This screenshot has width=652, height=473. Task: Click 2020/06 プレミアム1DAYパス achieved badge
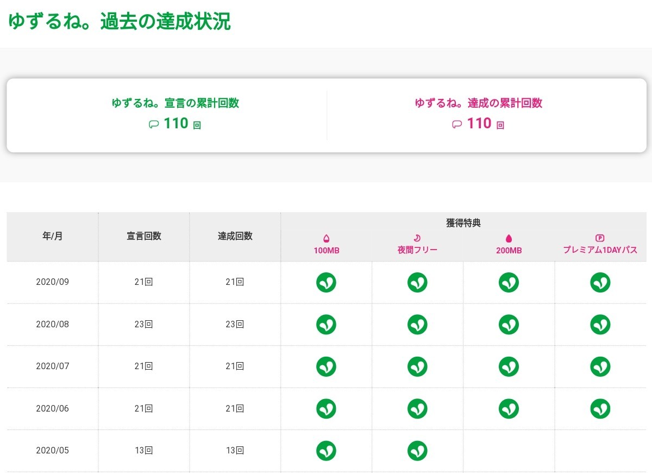tap(600, 408)
